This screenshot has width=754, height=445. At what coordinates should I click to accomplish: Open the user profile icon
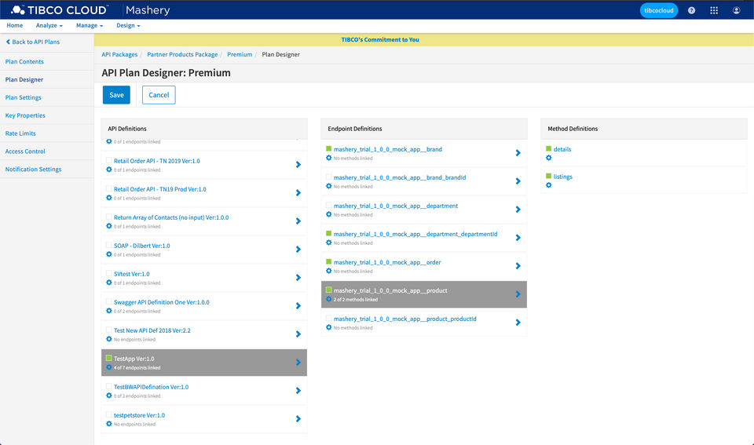pos(736,10)
